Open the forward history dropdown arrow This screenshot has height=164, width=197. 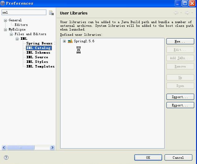coord(192,13)
